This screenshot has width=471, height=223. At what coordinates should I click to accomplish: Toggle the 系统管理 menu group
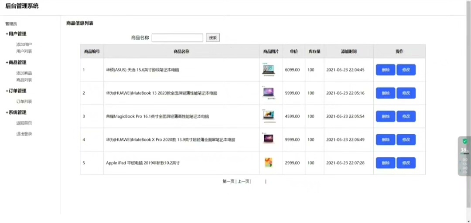[x=16, y=112]
